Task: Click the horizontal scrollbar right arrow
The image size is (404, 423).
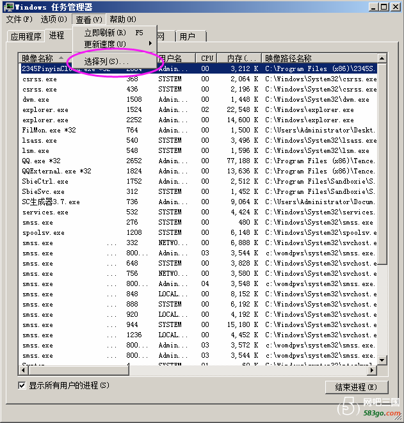Action: [372, 370]
